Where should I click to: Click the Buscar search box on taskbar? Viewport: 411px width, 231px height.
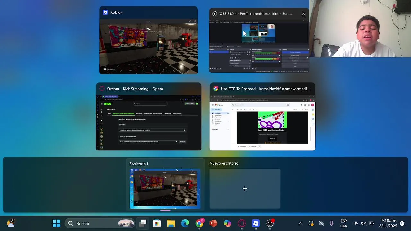(100, 223)
